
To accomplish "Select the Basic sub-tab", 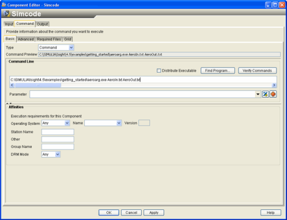I will point(10,39).
